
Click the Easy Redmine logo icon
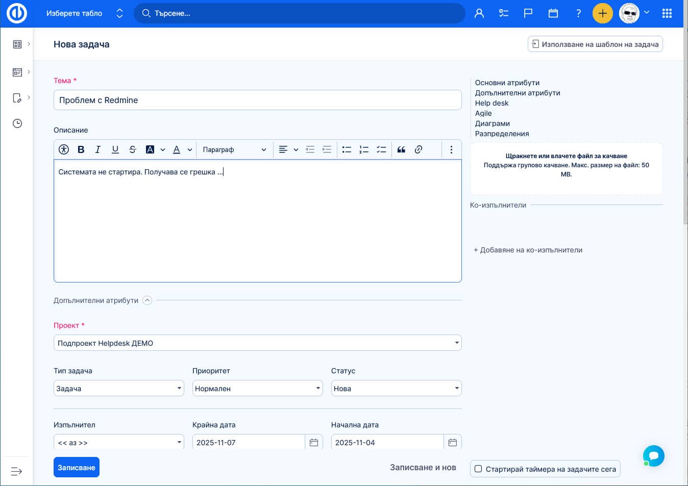pyautogui.click(x=17, y=13)
